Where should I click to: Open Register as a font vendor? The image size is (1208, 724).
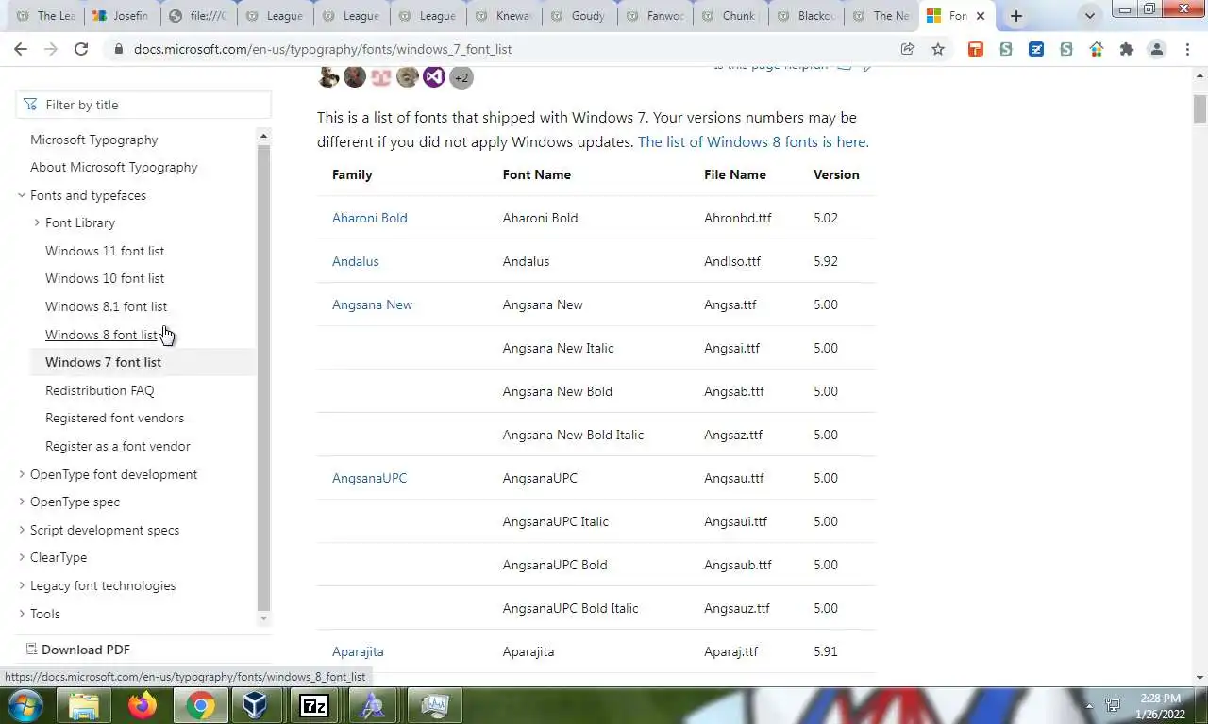118,446
